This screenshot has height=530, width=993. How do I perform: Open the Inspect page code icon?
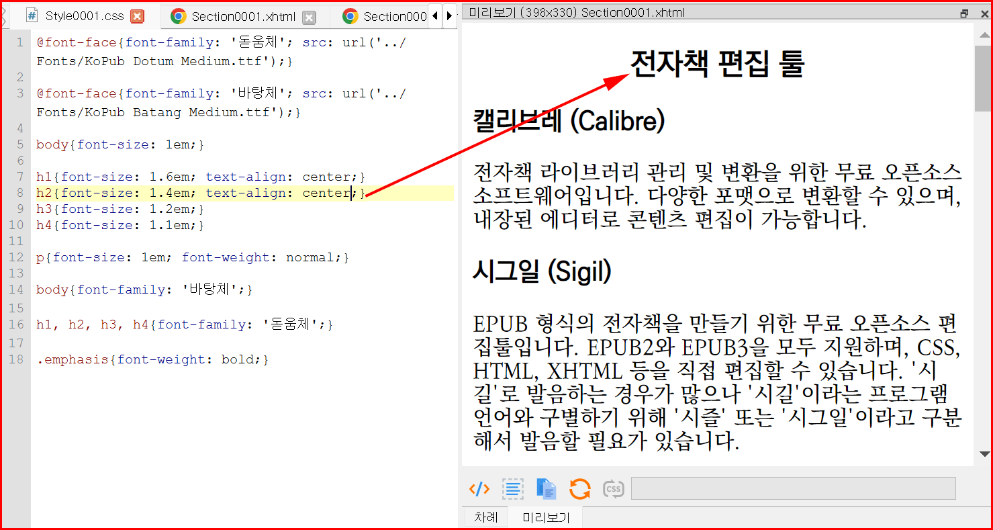pos(479,489)
